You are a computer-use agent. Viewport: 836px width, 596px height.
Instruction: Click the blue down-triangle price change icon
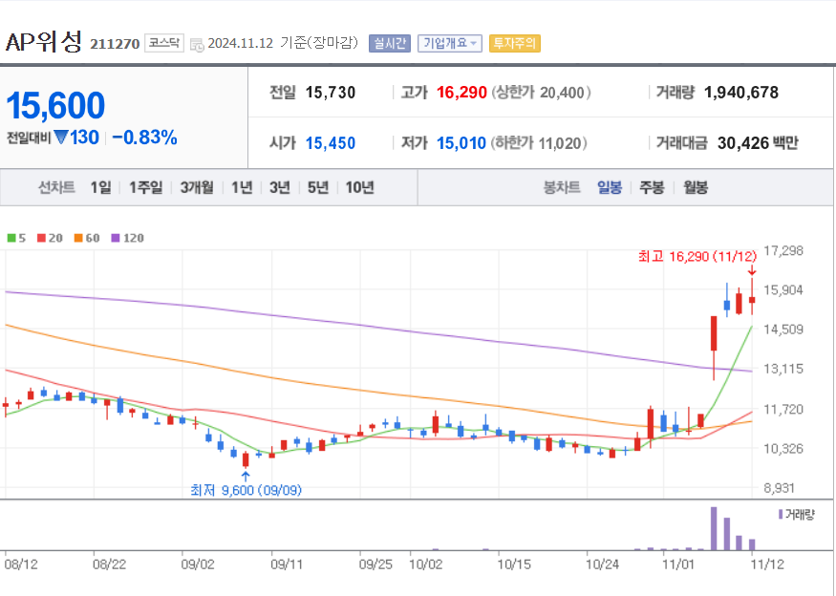pyautogui.click(x=61, y=138)
